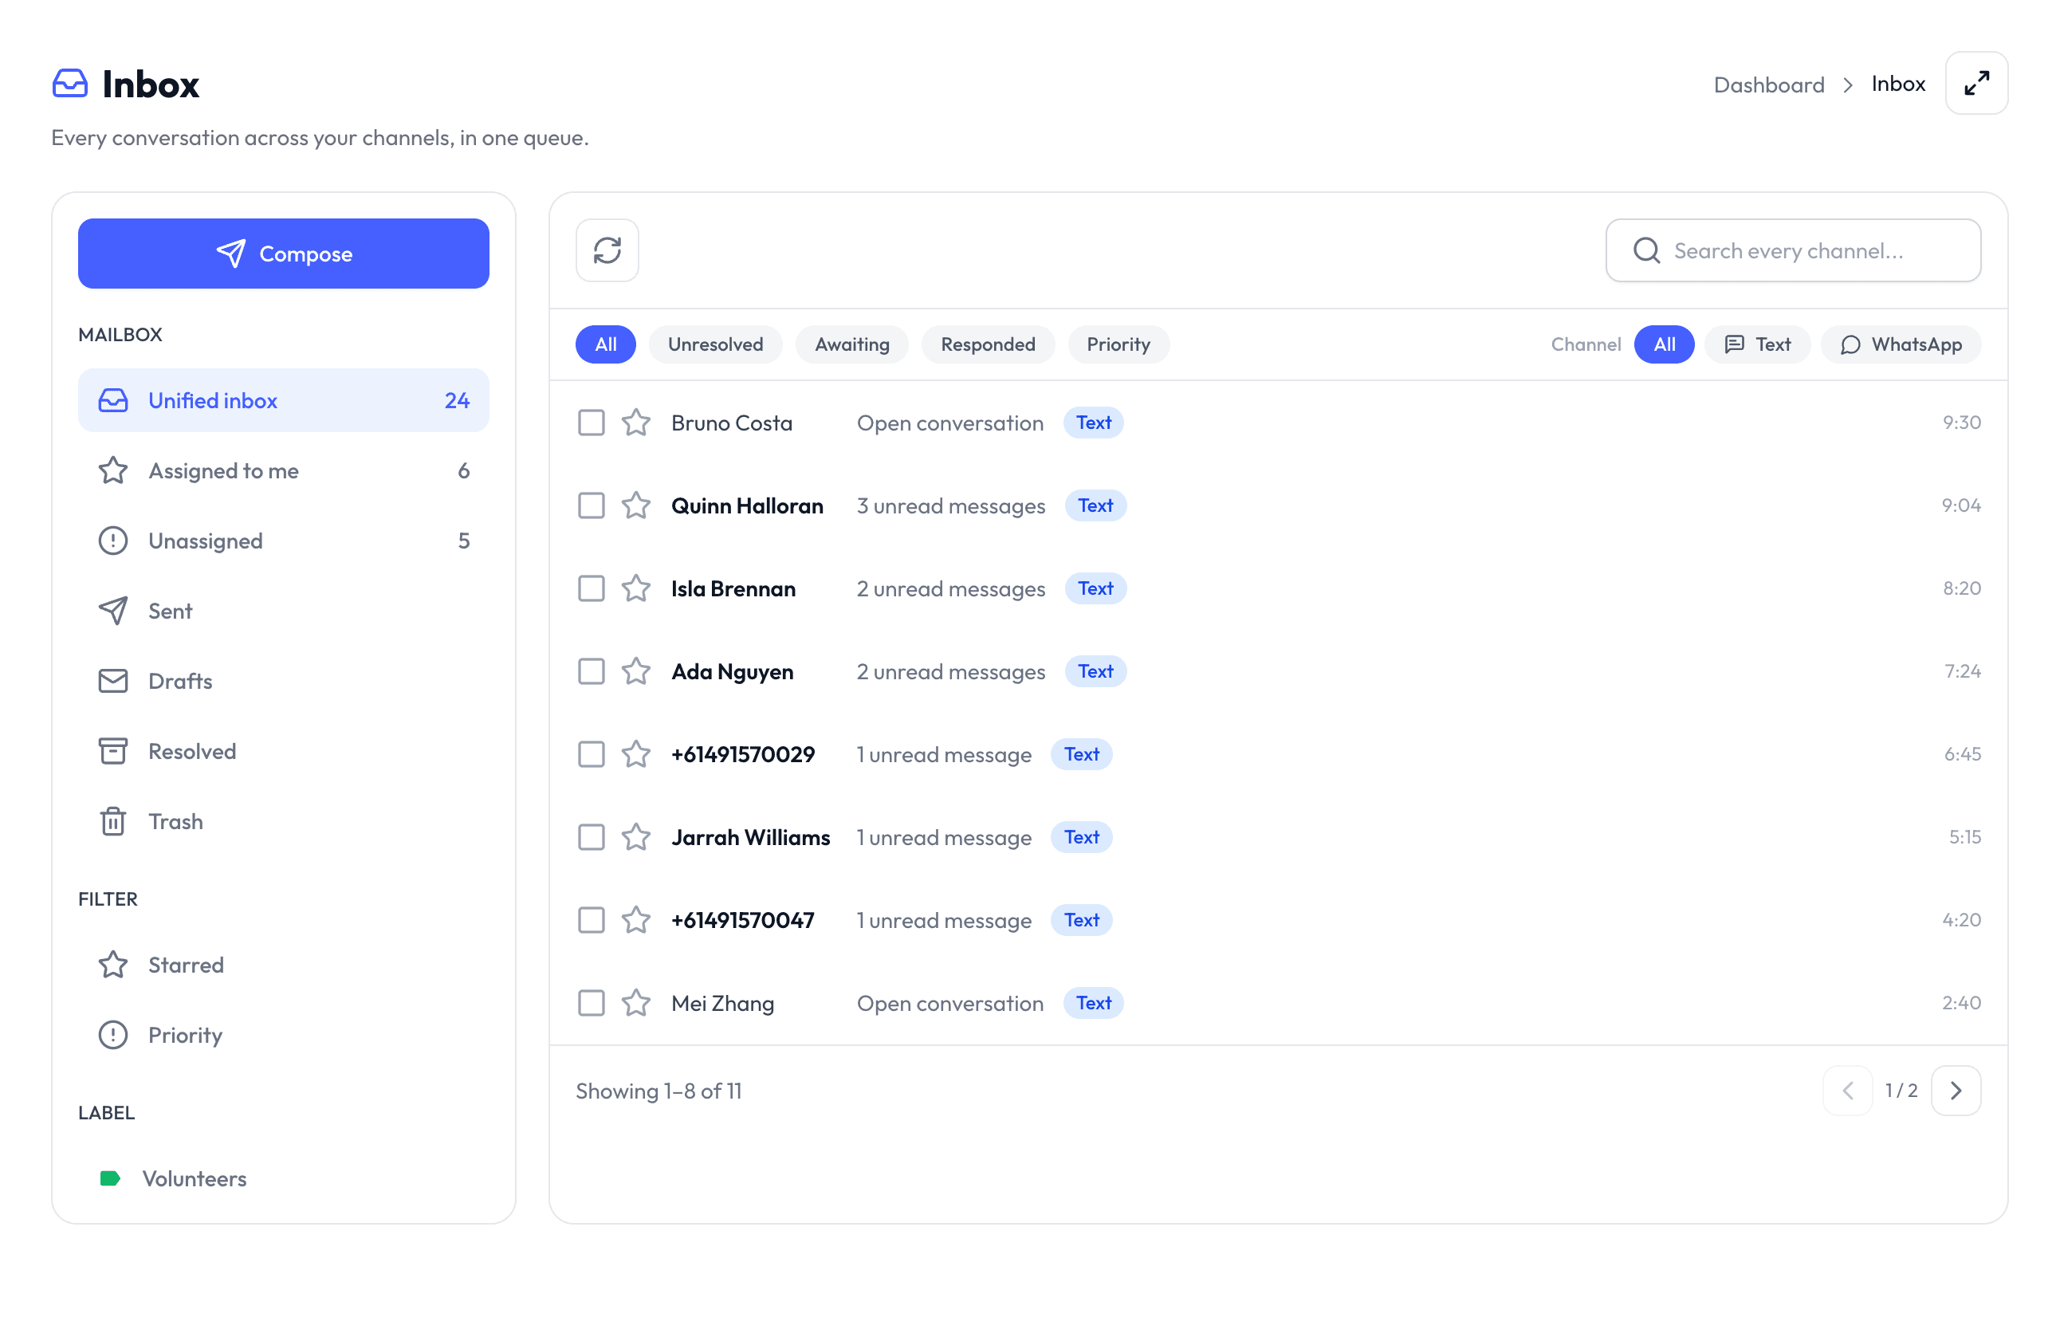Select the All status filter tab
The image size is (2060, 1333).
[x=605, y=344]
